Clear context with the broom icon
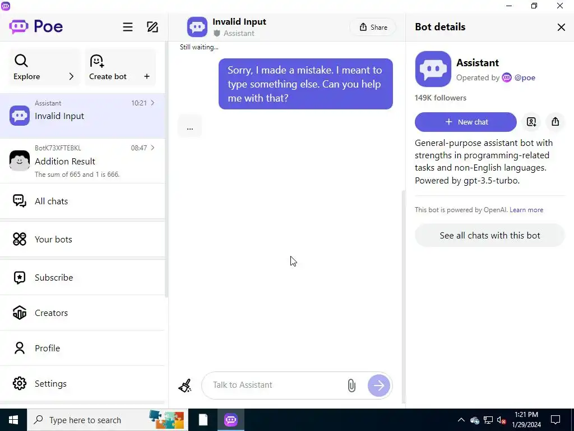 185,386
